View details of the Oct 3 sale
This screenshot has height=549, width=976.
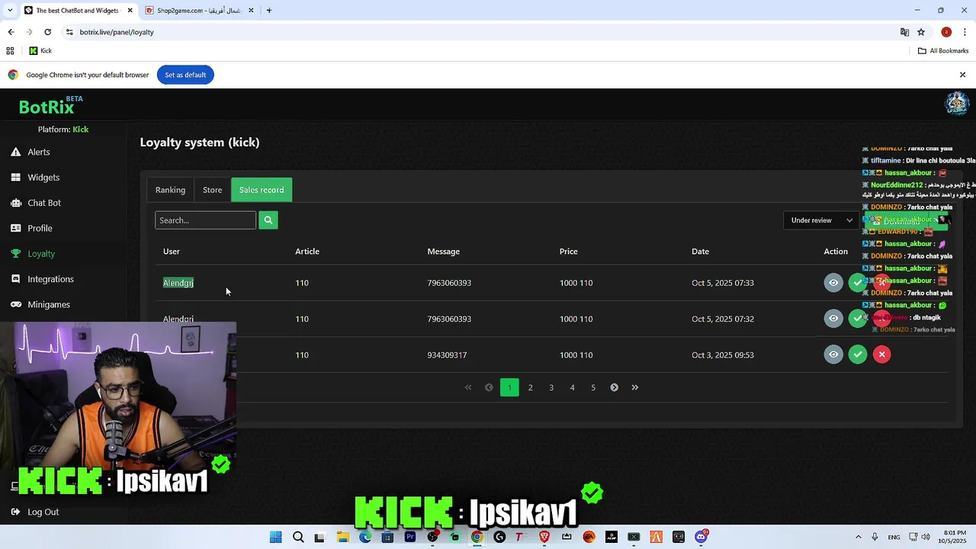click(833, 354)
